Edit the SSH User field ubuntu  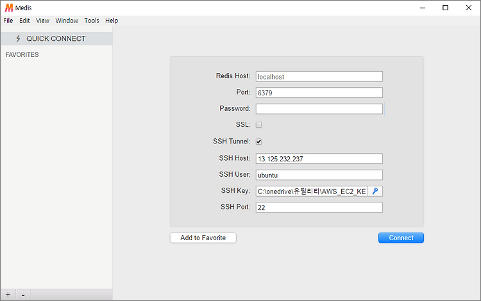pos(319,175)
